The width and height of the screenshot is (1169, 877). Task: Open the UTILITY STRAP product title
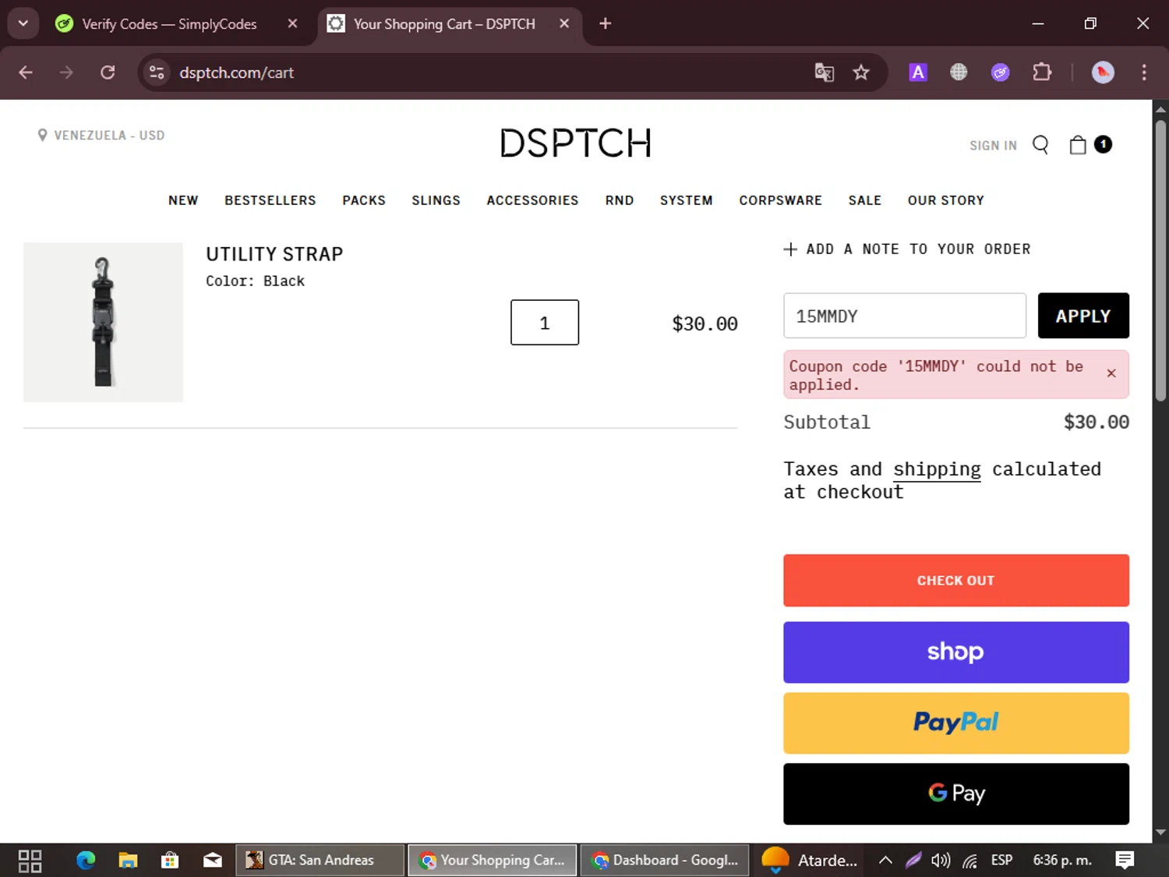[x=274, y=254]
